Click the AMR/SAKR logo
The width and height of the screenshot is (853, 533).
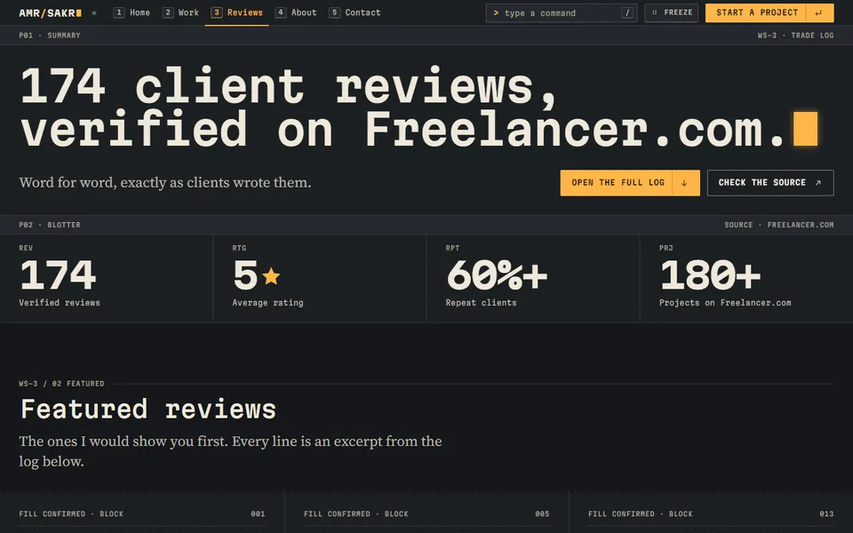tap(50, 12)
